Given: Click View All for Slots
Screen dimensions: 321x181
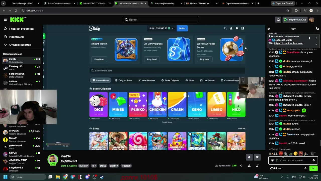Looking at the screenshot, I should [x=242, y=129].
